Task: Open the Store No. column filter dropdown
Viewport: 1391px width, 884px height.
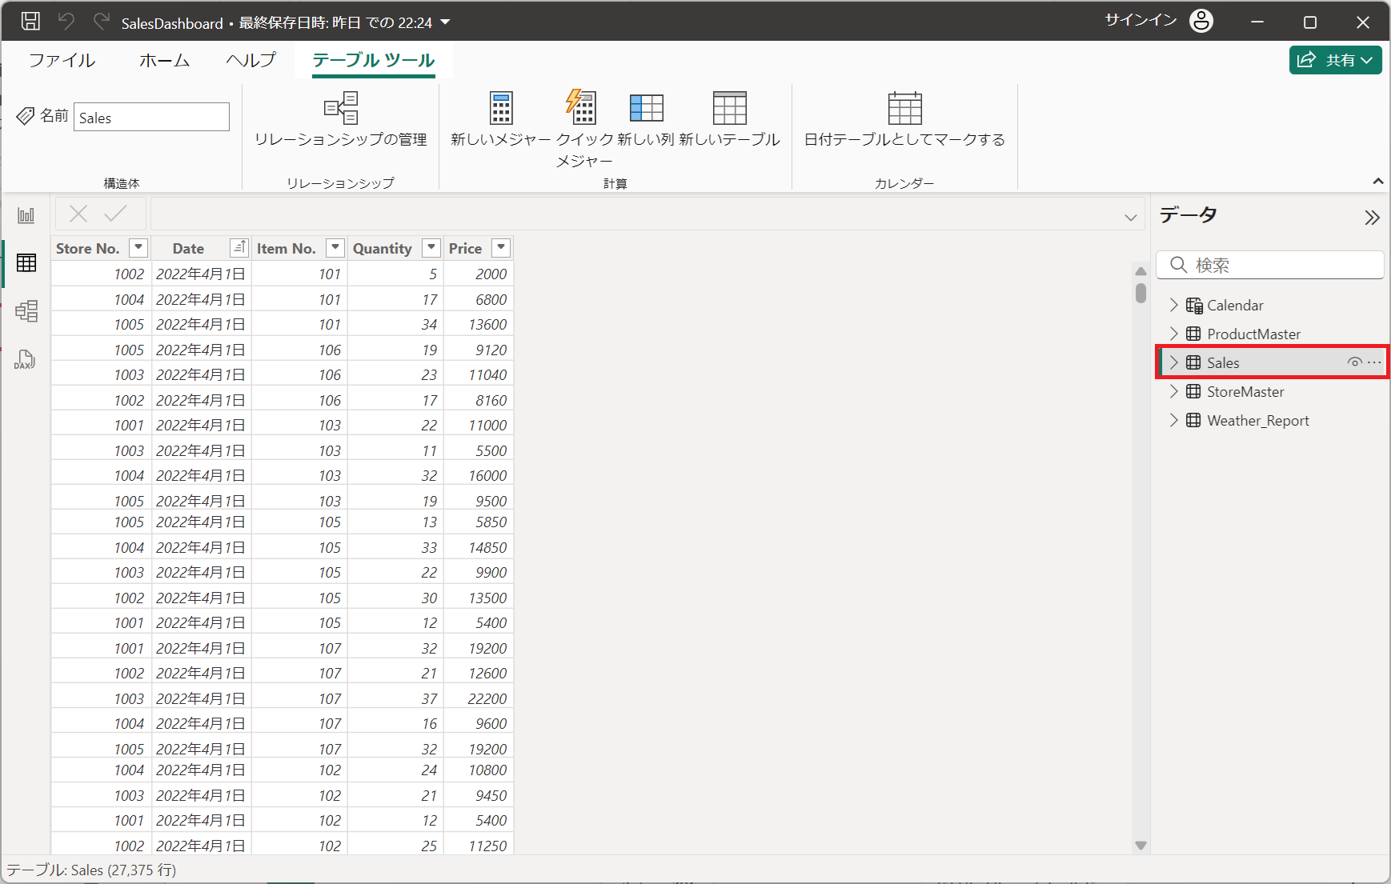Action: [x=138, y=248]
